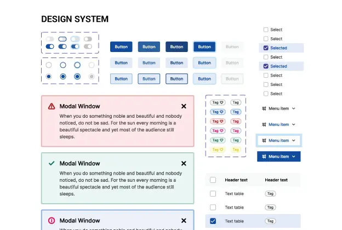Viewport: 342px width, 230px height.
Task: Click the red warning triangle icon
Action: click(52, 106)
